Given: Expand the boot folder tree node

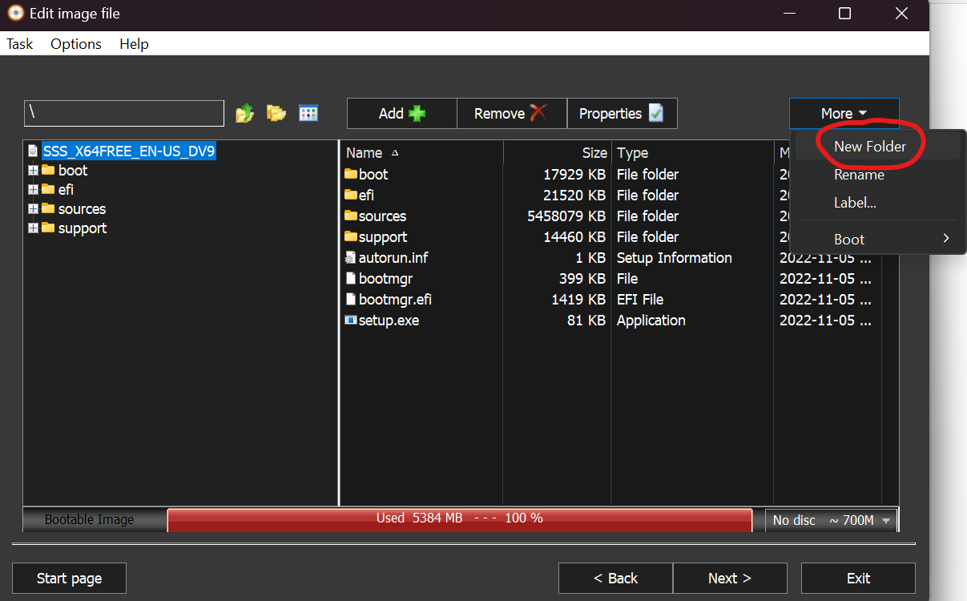Looking at the screenshot, I should [x=33, y=171].
